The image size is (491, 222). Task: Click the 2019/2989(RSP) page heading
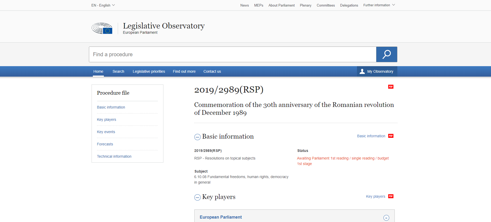click(x=229, y=90)
